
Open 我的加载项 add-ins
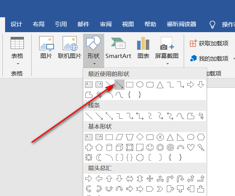209,58
